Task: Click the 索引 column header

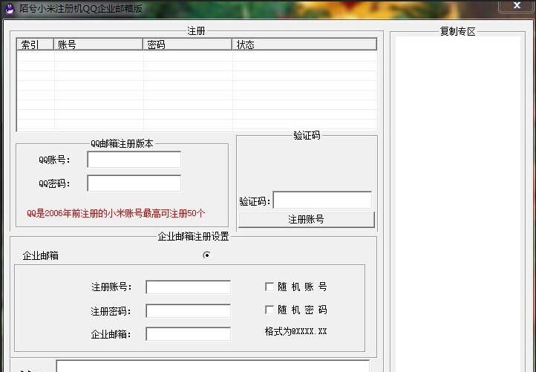Action: pos(35,45)
